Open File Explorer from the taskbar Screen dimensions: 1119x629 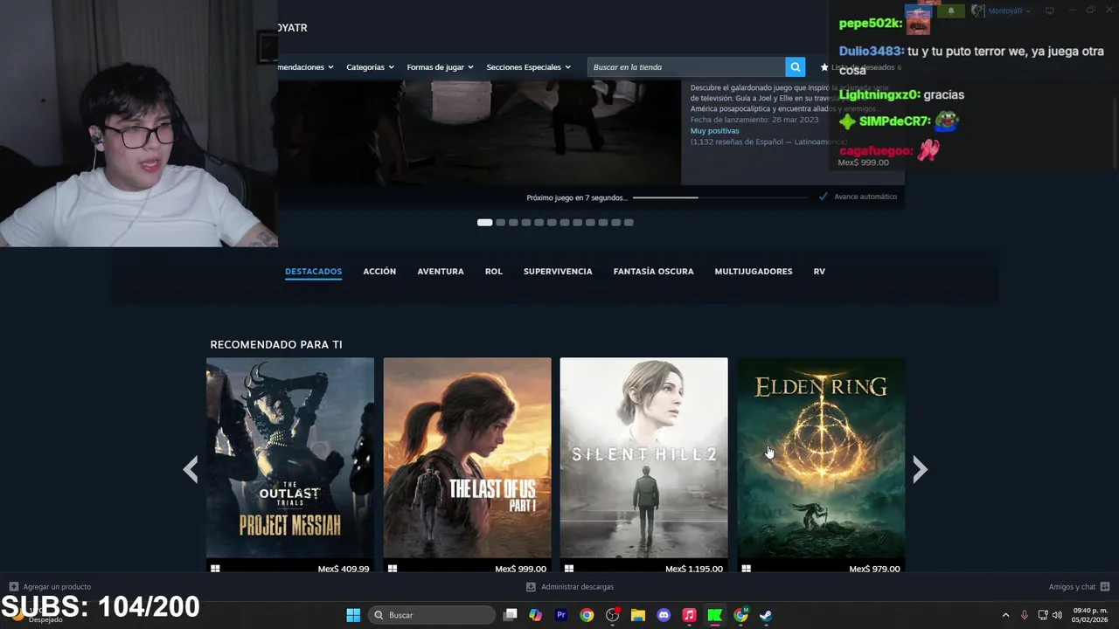tap(638, 615)
